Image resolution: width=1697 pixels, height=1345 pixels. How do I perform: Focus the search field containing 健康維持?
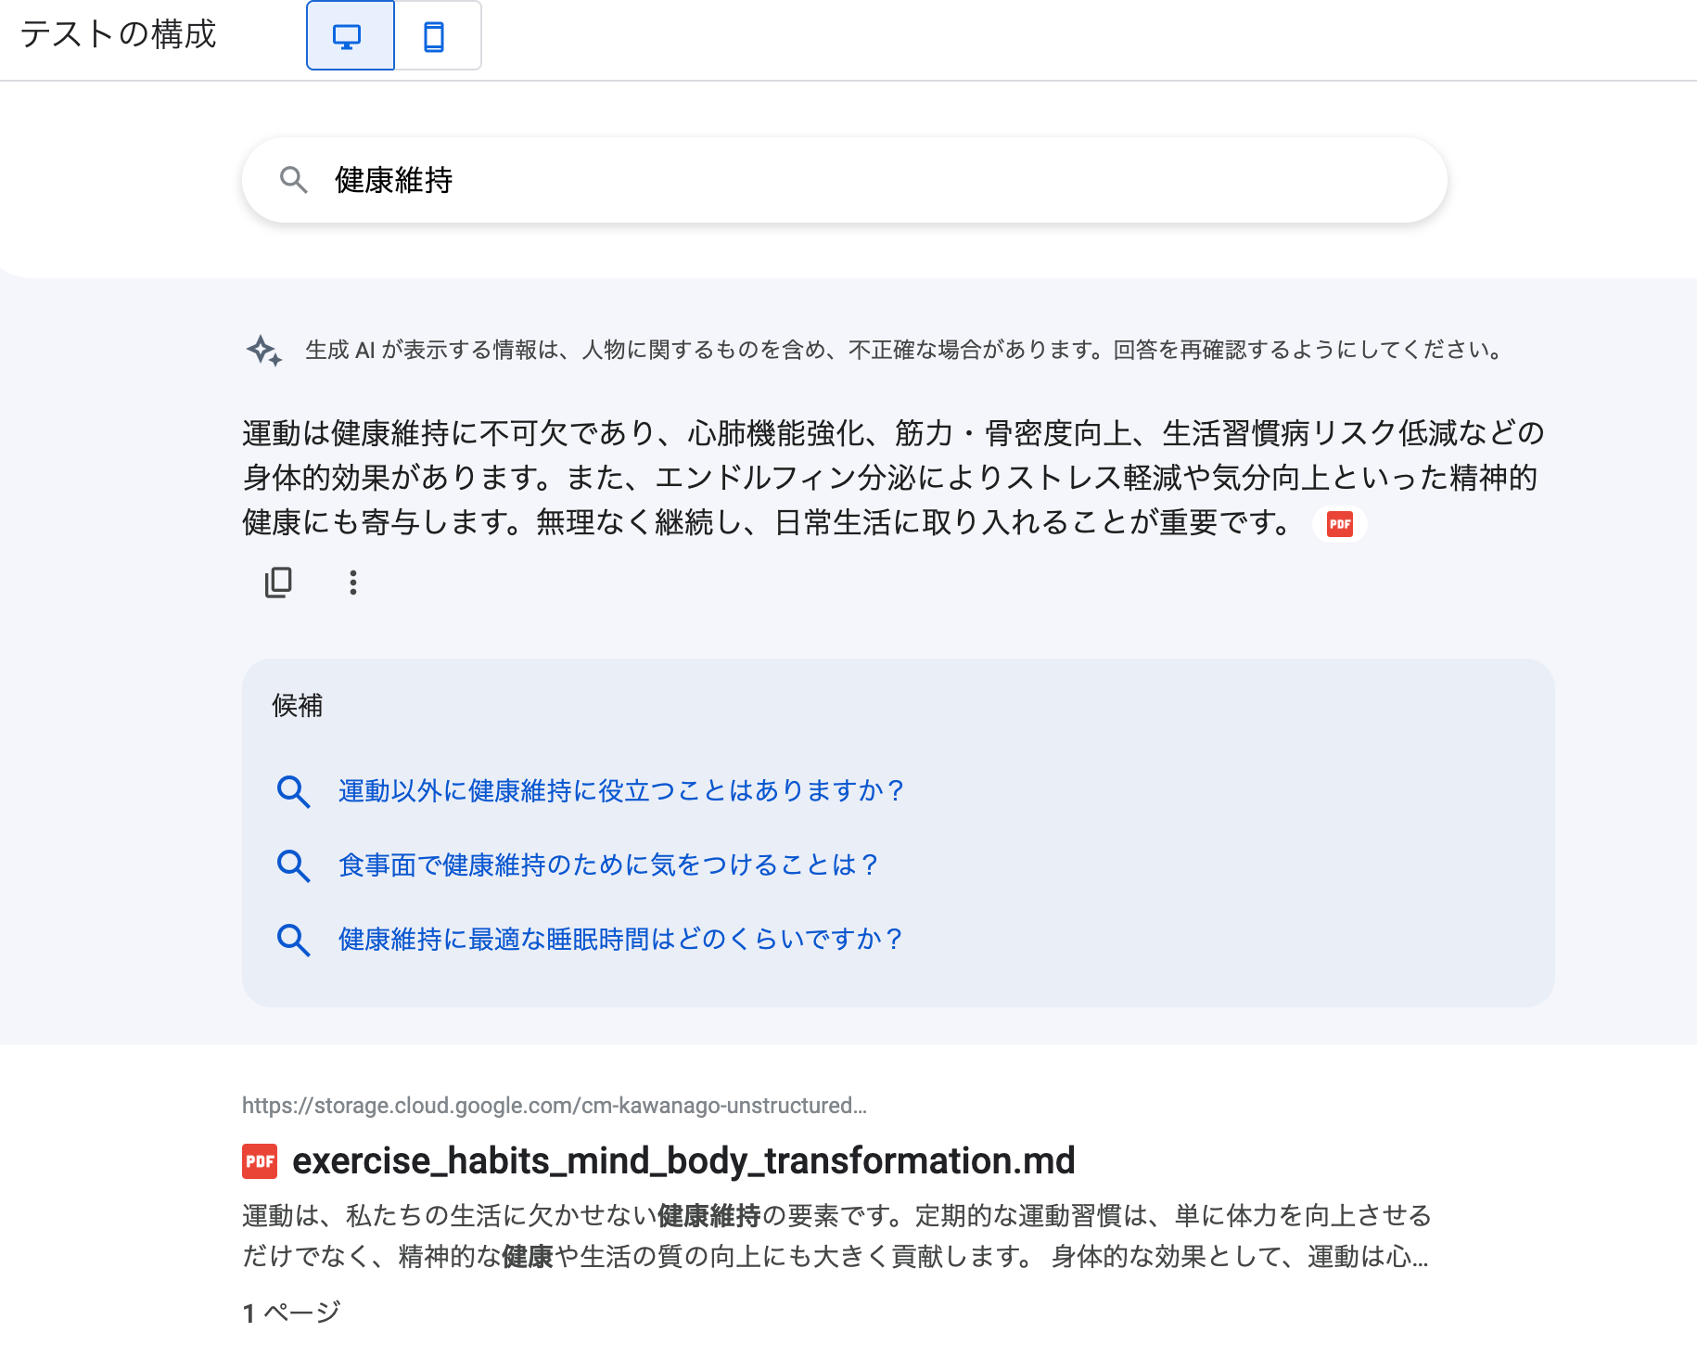tap(835, 180)
